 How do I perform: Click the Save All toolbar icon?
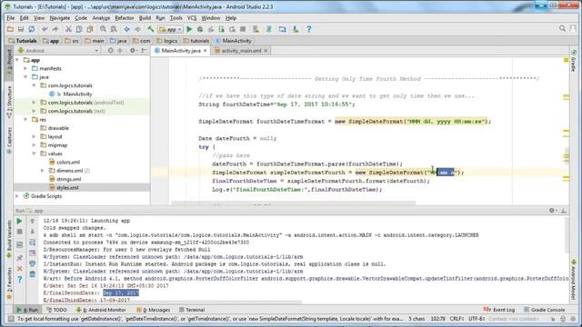pyautogui.click(x=21, y=29)
